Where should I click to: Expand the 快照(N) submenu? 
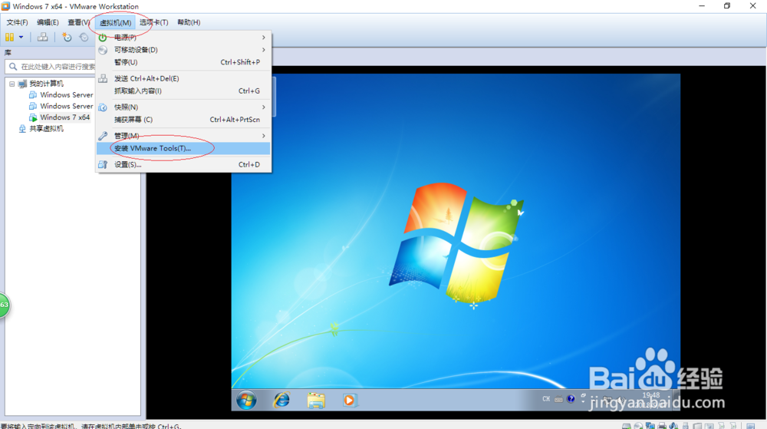point(183,107)
